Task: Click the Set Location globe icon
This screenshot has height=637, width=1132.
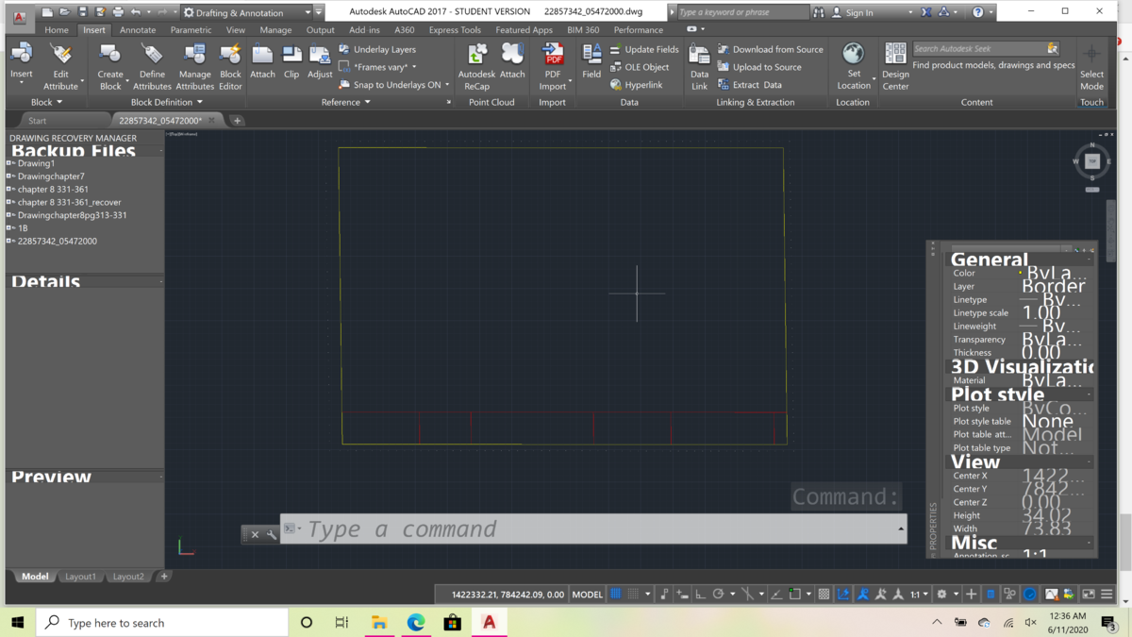Action: point(853,54)
